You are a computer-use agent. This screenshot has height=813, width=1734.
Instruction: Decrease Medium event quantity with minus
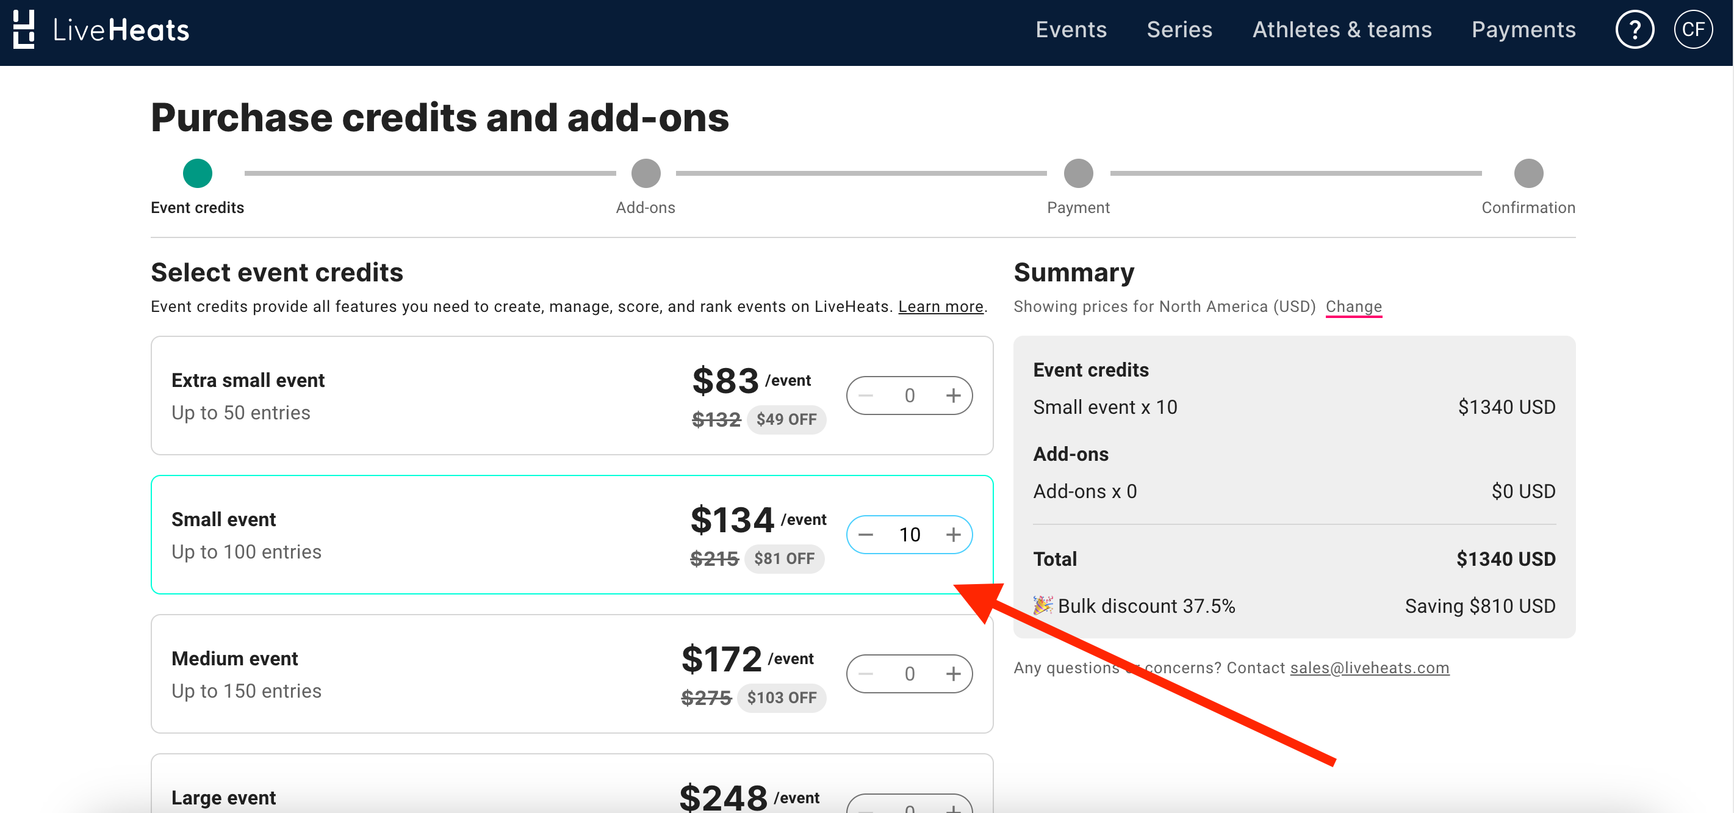click(x=866, y=674)
